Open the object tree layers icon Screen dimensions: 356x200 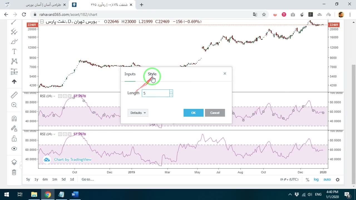(14, 162)
